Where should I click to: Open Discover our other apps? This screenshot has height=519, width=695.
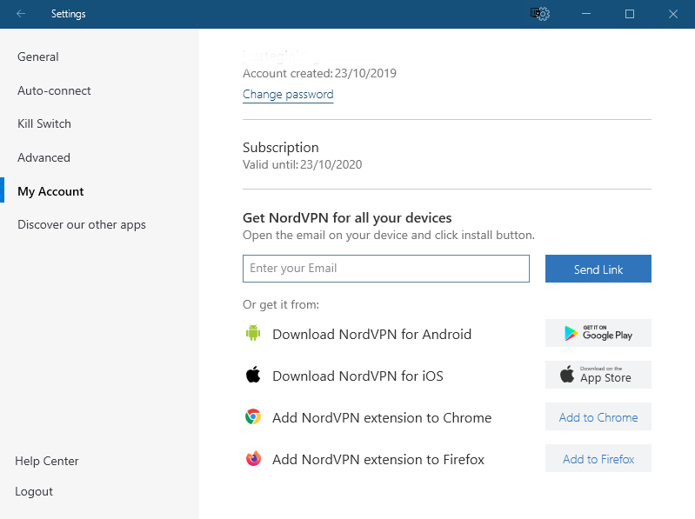coord(82,225)
